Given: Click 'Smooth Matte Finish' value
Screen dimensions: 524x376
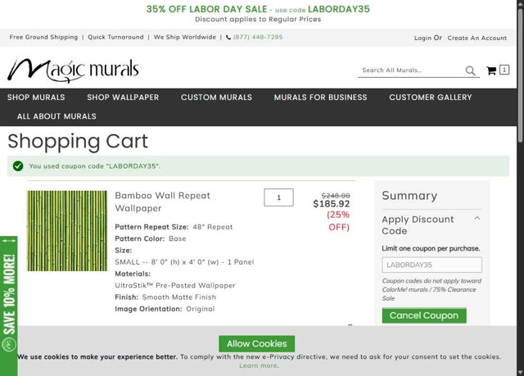Looking at the screenshot, I should [x=179, y=297].
